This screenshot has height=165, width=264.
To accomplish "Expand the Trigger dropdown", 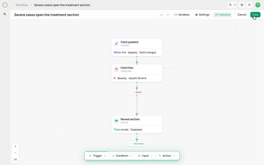I will point(97,156).
